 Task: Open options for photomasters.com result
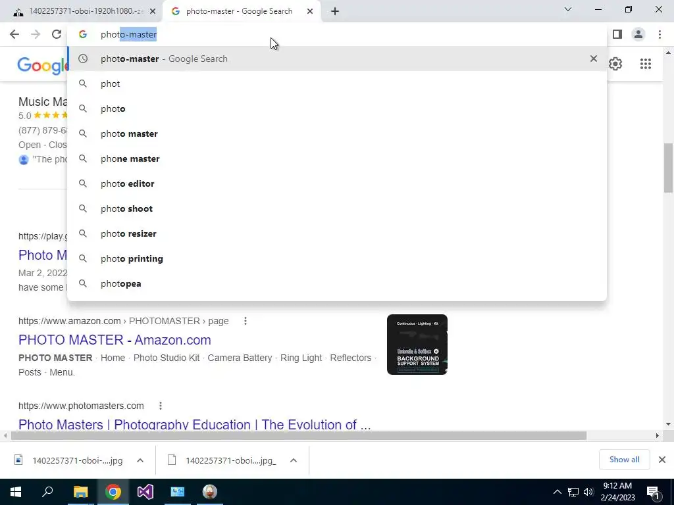(x=161, y=405)
